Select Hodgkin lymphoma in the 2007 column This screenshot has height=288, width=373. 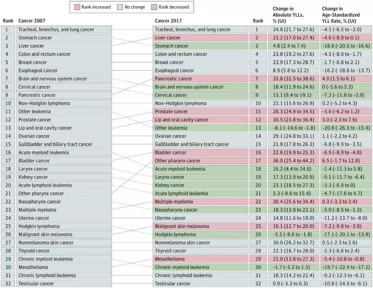pos(39,227)
